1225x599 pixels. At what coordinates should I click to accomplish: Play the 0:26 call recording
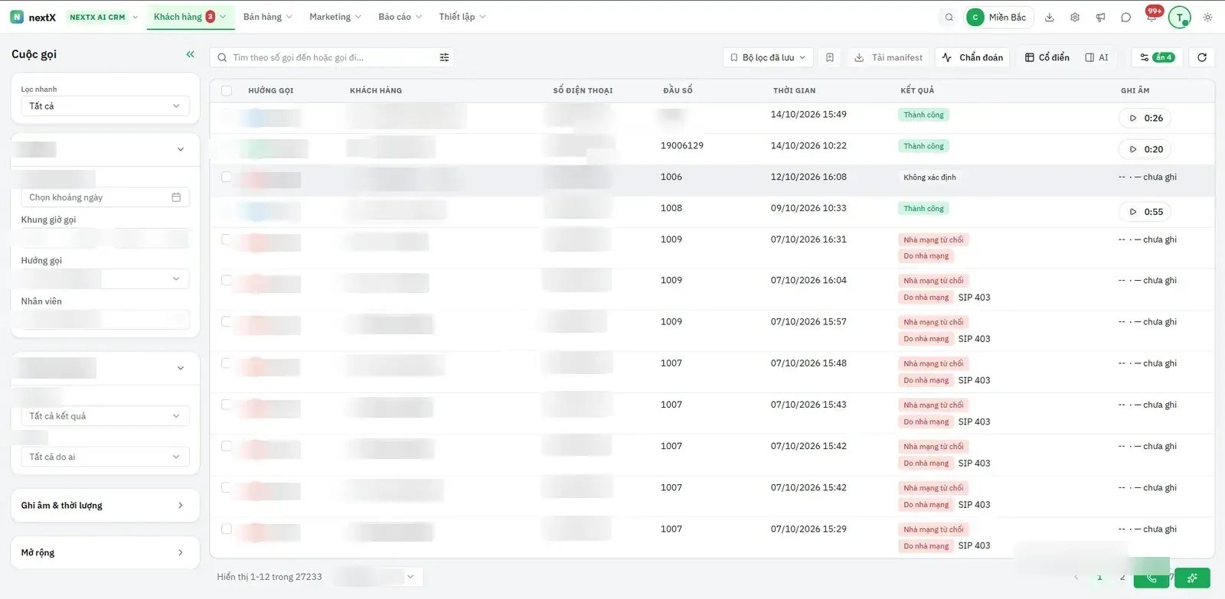[1145, 118]
